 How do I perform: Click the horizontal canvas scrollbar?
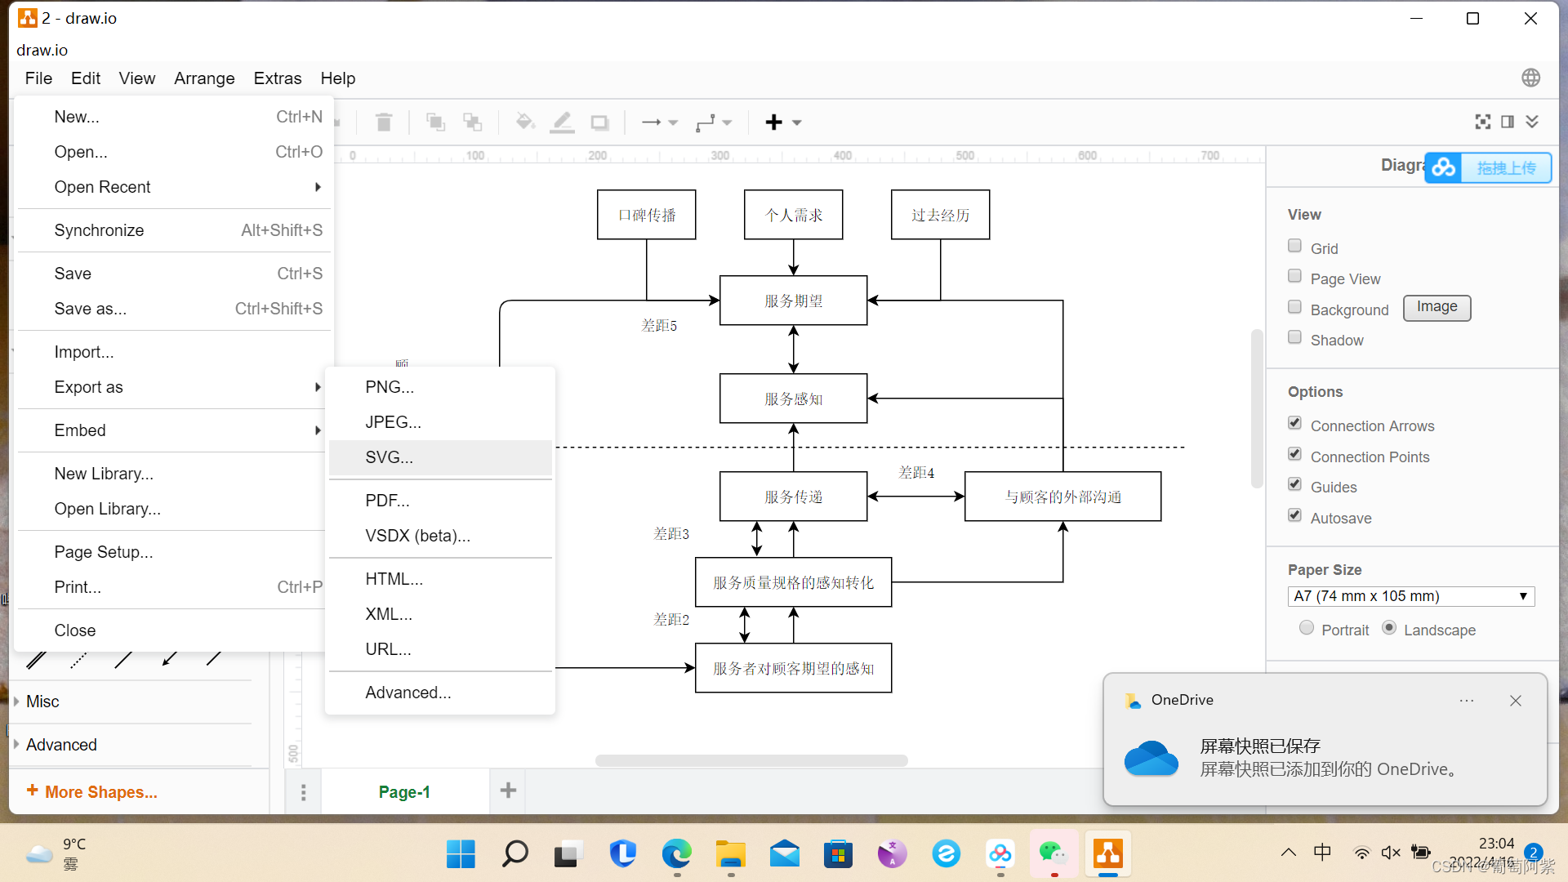coord(751,760)
